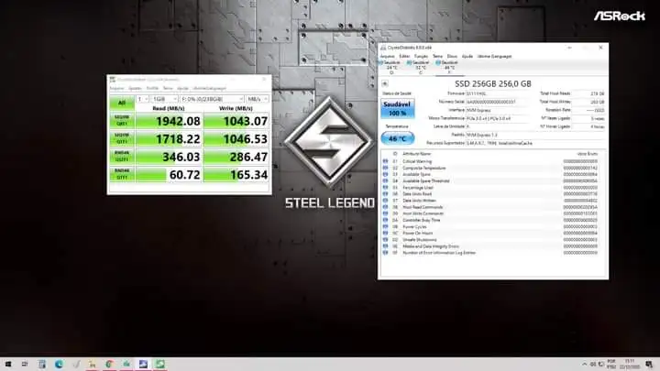The height and width of the screenshot is (371, 660).
Task: Click the 1043.07 sequential write result
Action: point(236,121)
